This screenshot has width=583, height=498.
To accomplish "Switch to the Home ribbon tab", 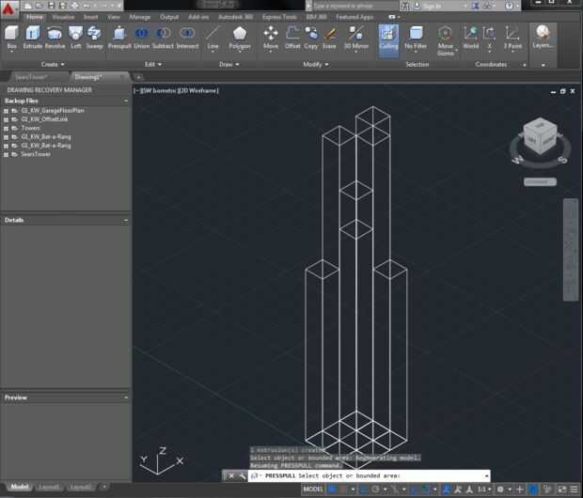I will [35, 17].
